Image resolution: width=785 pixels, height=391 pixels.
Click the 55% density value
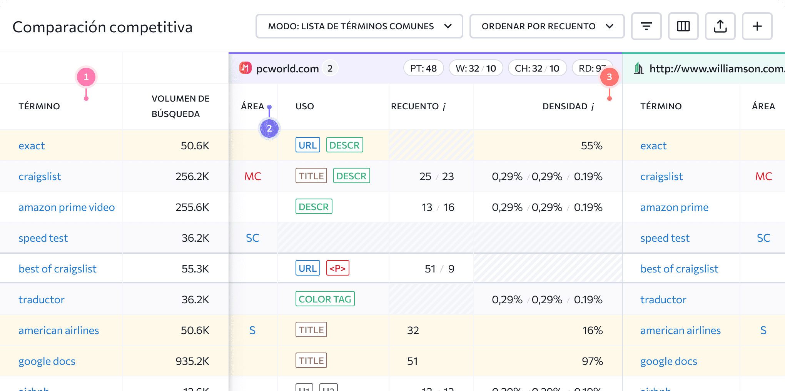point(591,145)
